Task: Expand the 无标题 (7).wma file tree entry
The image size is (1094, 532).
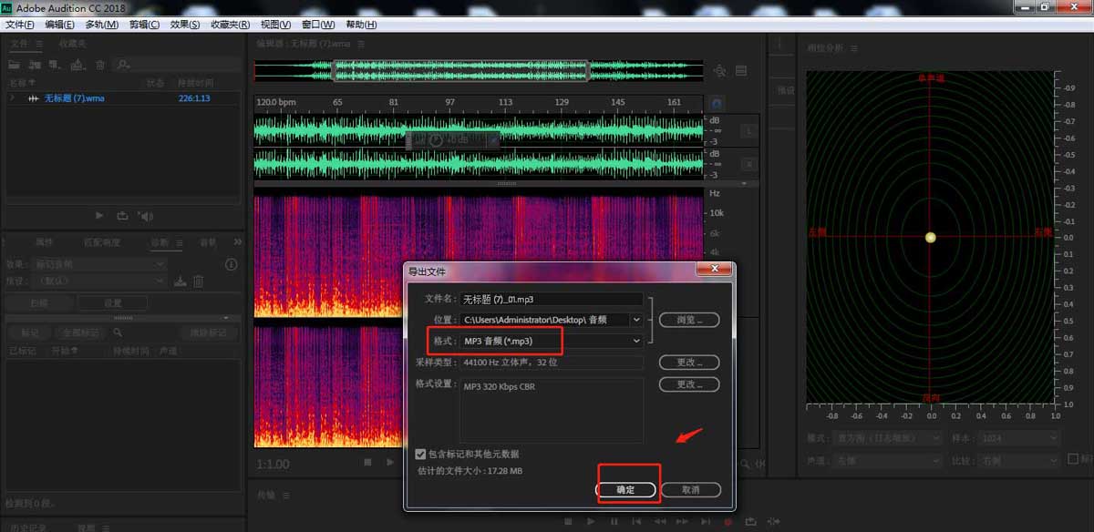Action: pyautogui.click(x=12, y=97)
